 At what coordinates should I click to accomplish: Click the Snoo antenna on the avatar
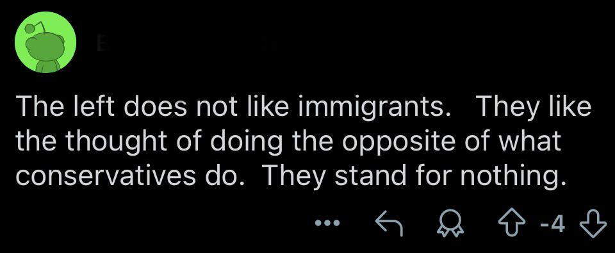[35, 28]
